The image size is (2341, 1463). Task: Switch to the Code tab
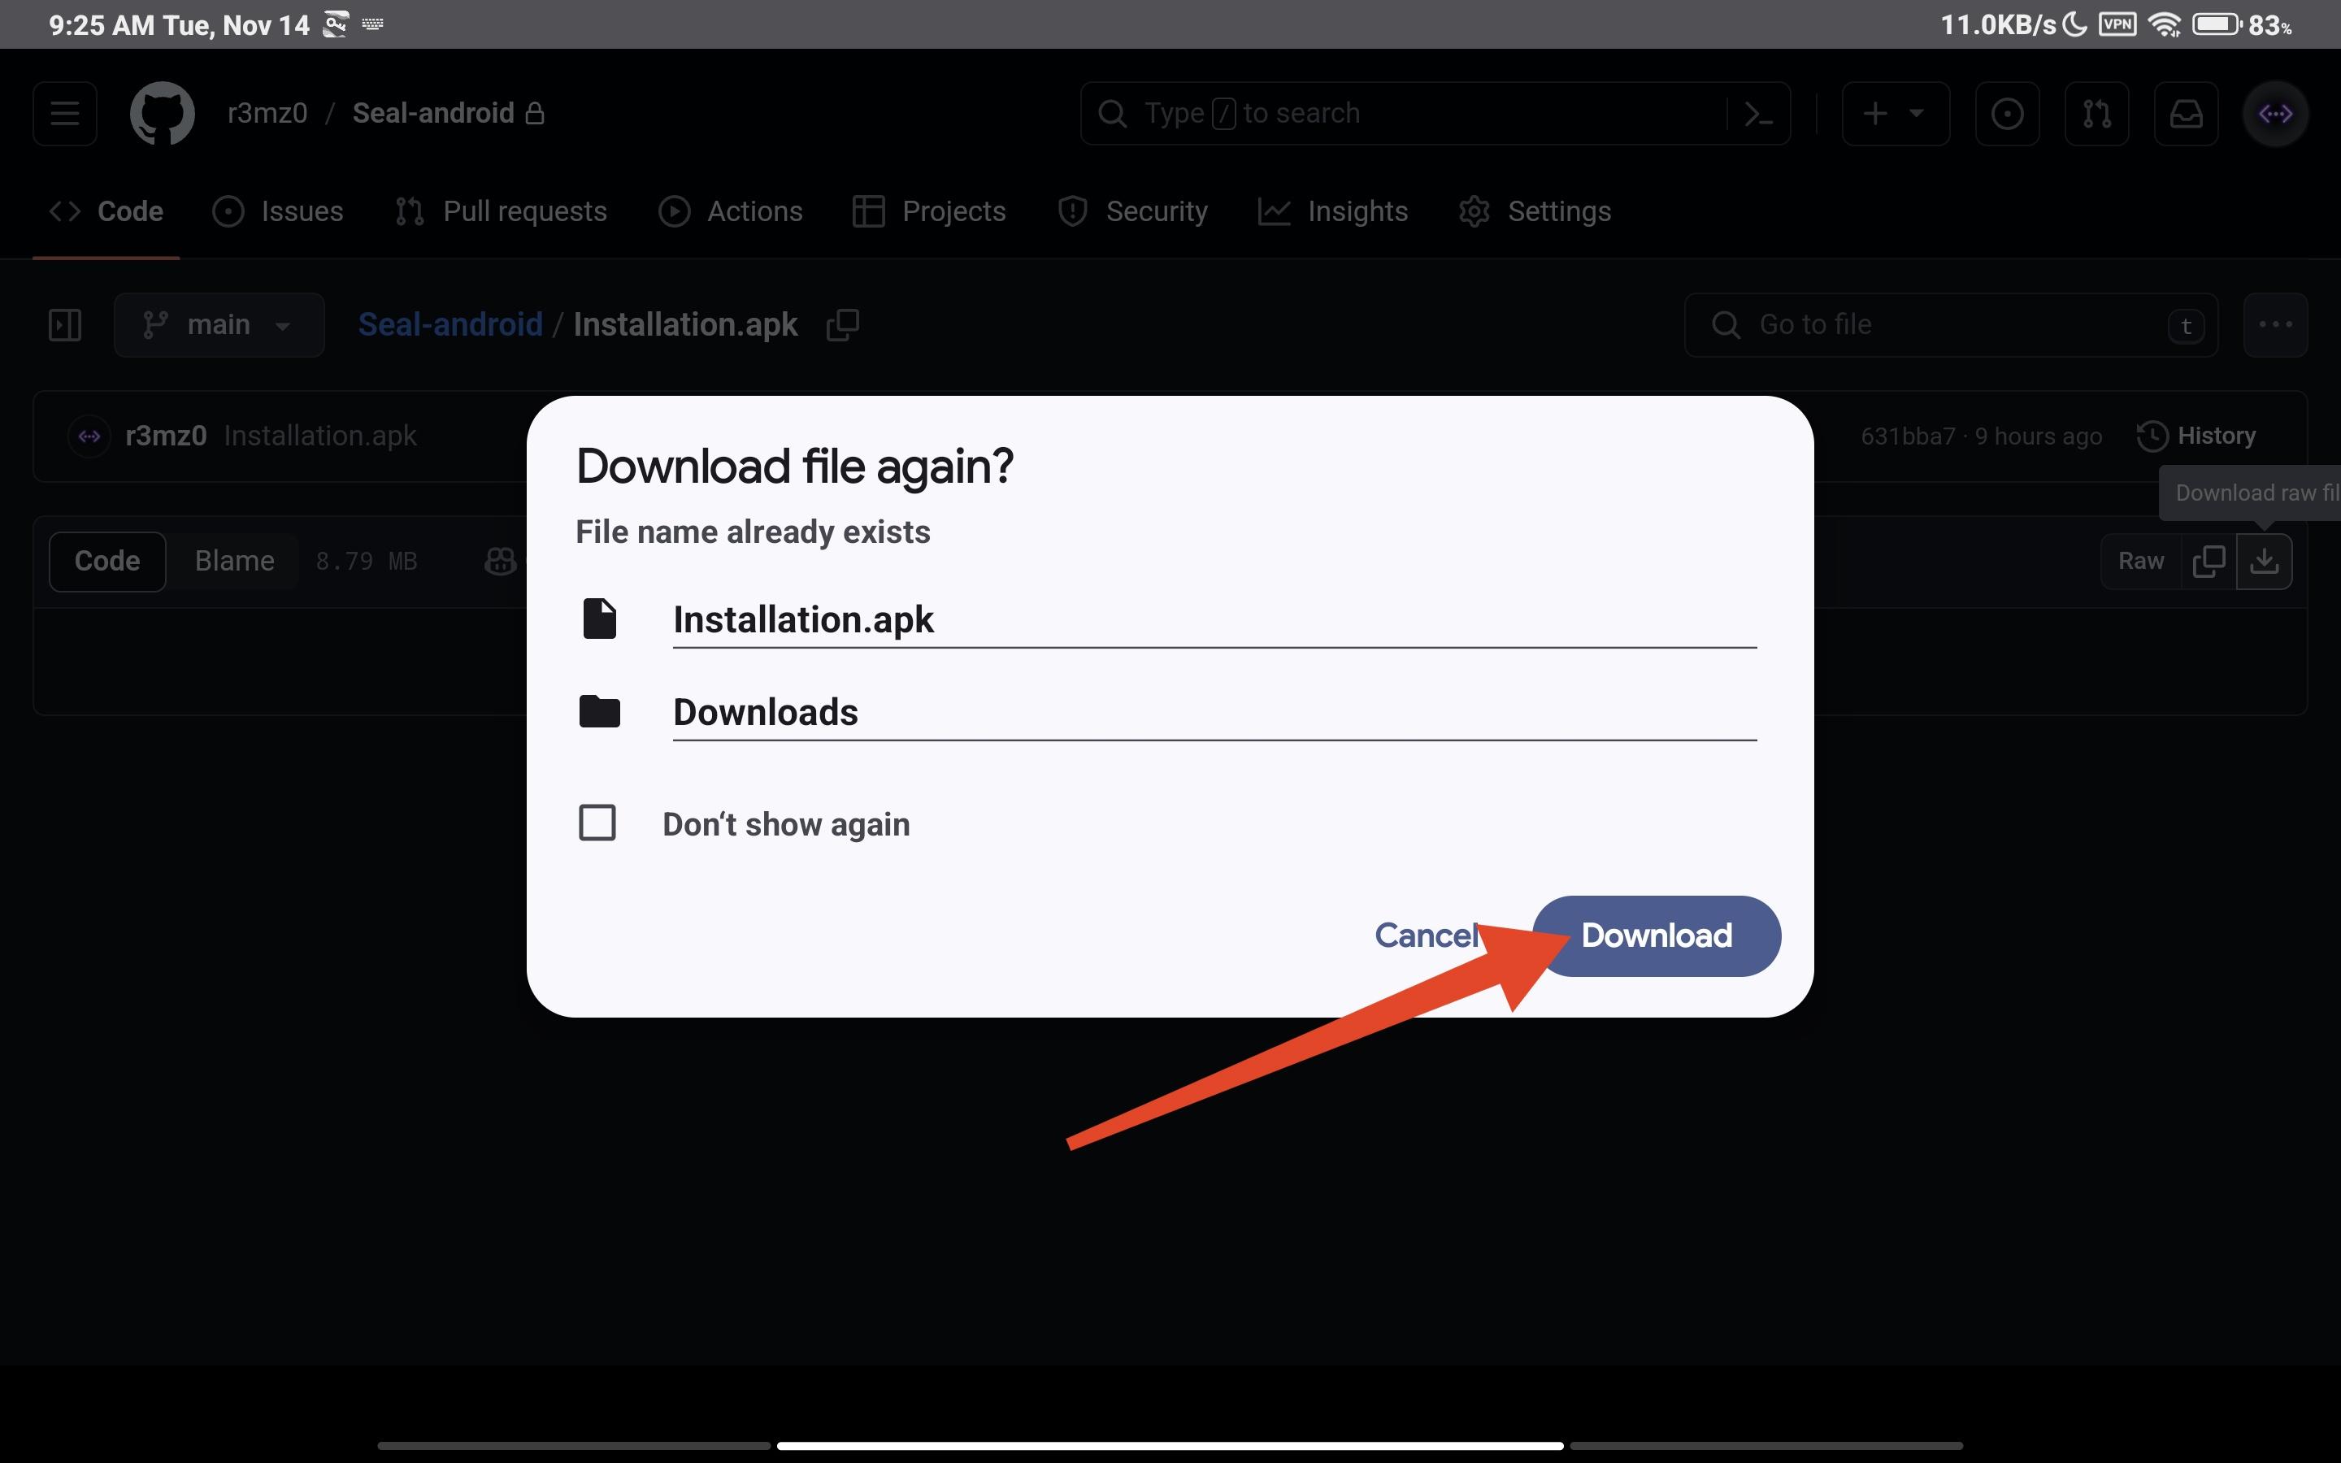pos(106,211)
